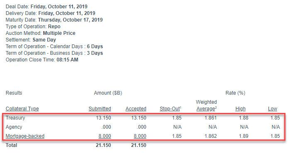Screen dimensions: 300x154
Task: Select the Low rate column header
Action: click(273, 109)
